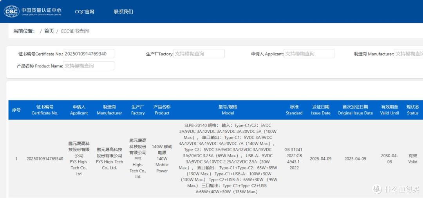
Task: Select the 2030-04-08 valid until cell
Action: coord(390,158)
